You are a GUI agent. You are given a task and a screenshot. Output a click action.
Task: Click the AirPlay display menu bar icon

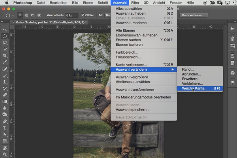pyautogui.click(x=228, y=3)
